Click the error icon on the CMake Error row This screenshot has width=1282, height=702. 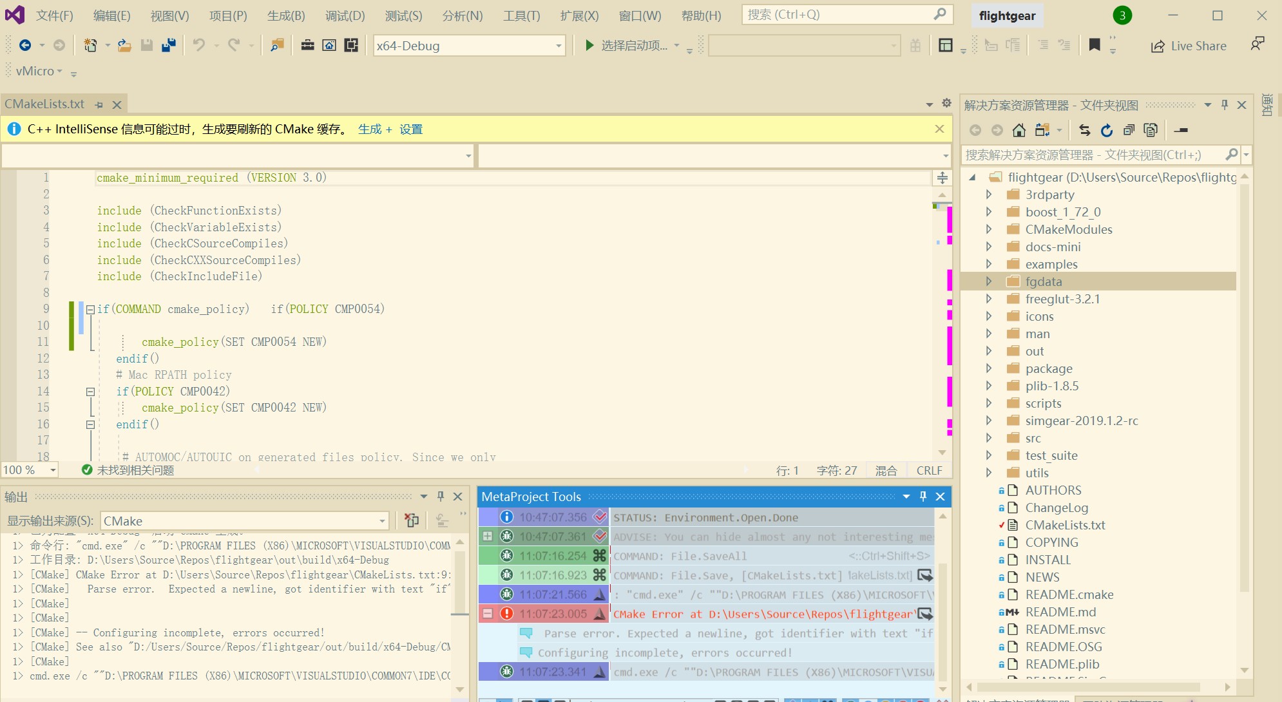click(507, 614)
